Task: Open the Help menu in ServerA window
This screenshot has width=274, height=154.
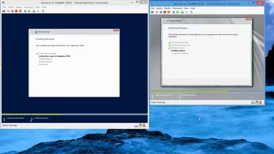Action: pos(44,7)
